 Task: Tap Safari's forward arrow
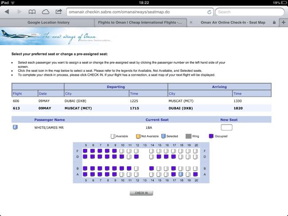[19, 12]
